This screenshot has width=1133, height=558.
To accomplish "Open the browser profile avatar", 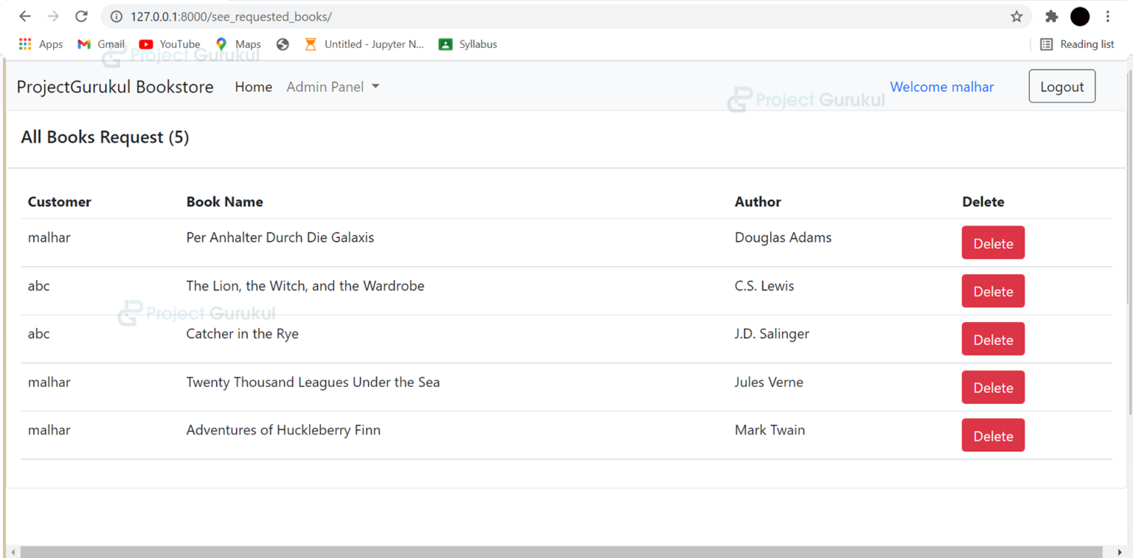I will [1079, 15].
